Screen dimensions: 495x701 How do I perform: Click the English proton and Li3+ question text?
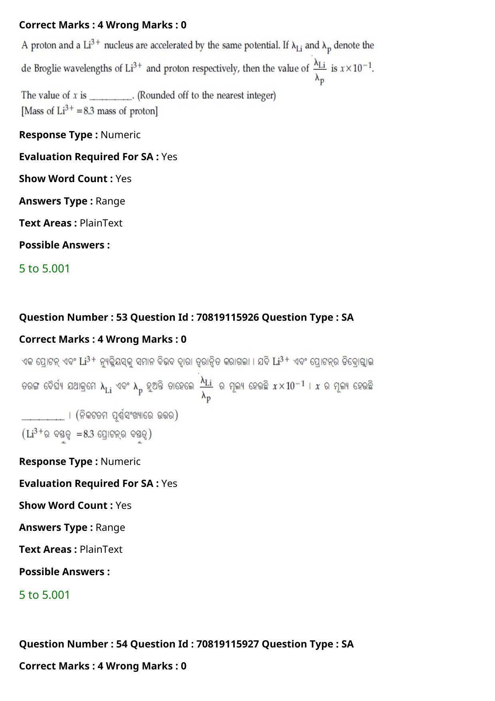coord(198,77)
